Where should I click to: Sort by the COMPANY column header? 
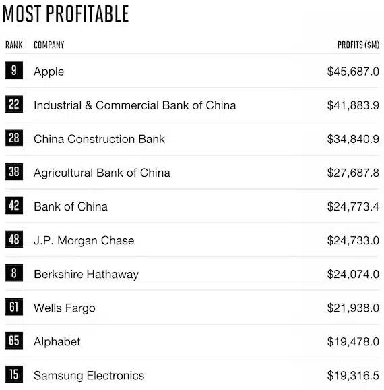pyautogui.click(x=49, y=45)
